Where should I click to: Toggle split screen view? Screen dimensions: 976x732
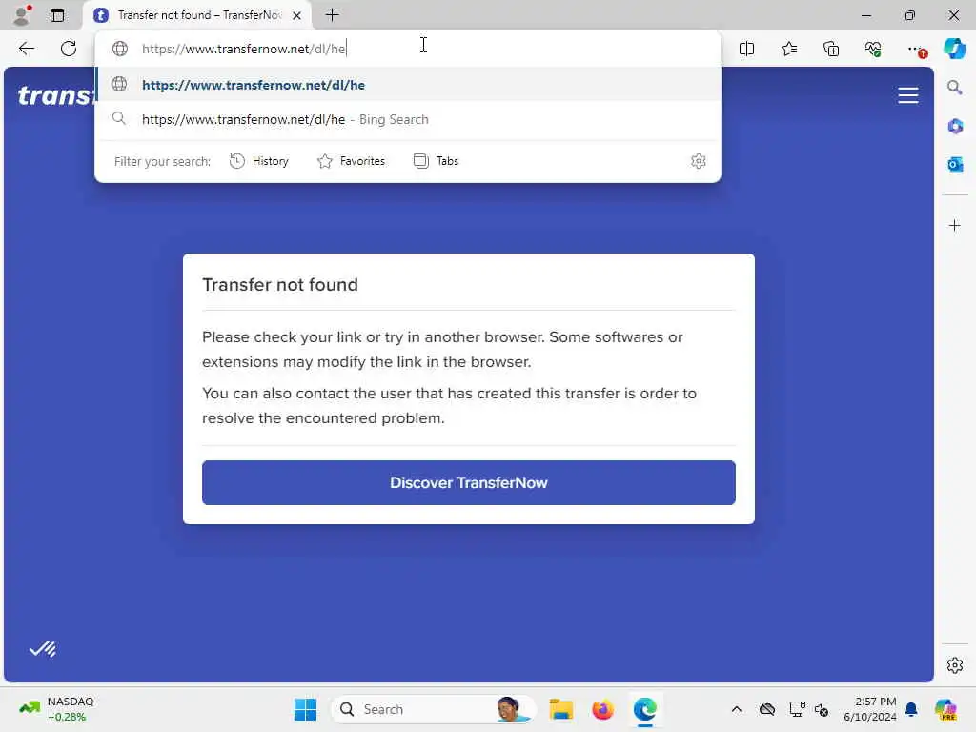click(x=746, y=49)
